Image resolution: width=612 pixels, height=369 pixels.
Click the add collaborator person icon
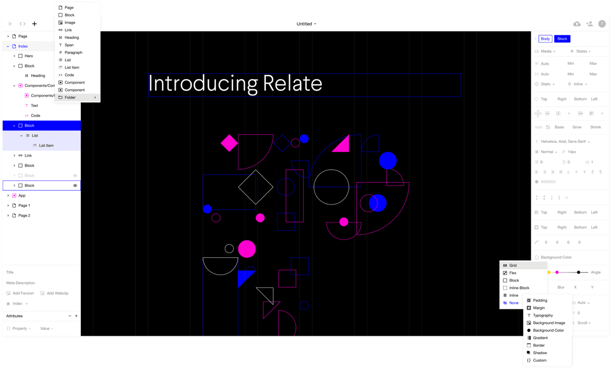(589, 24)
